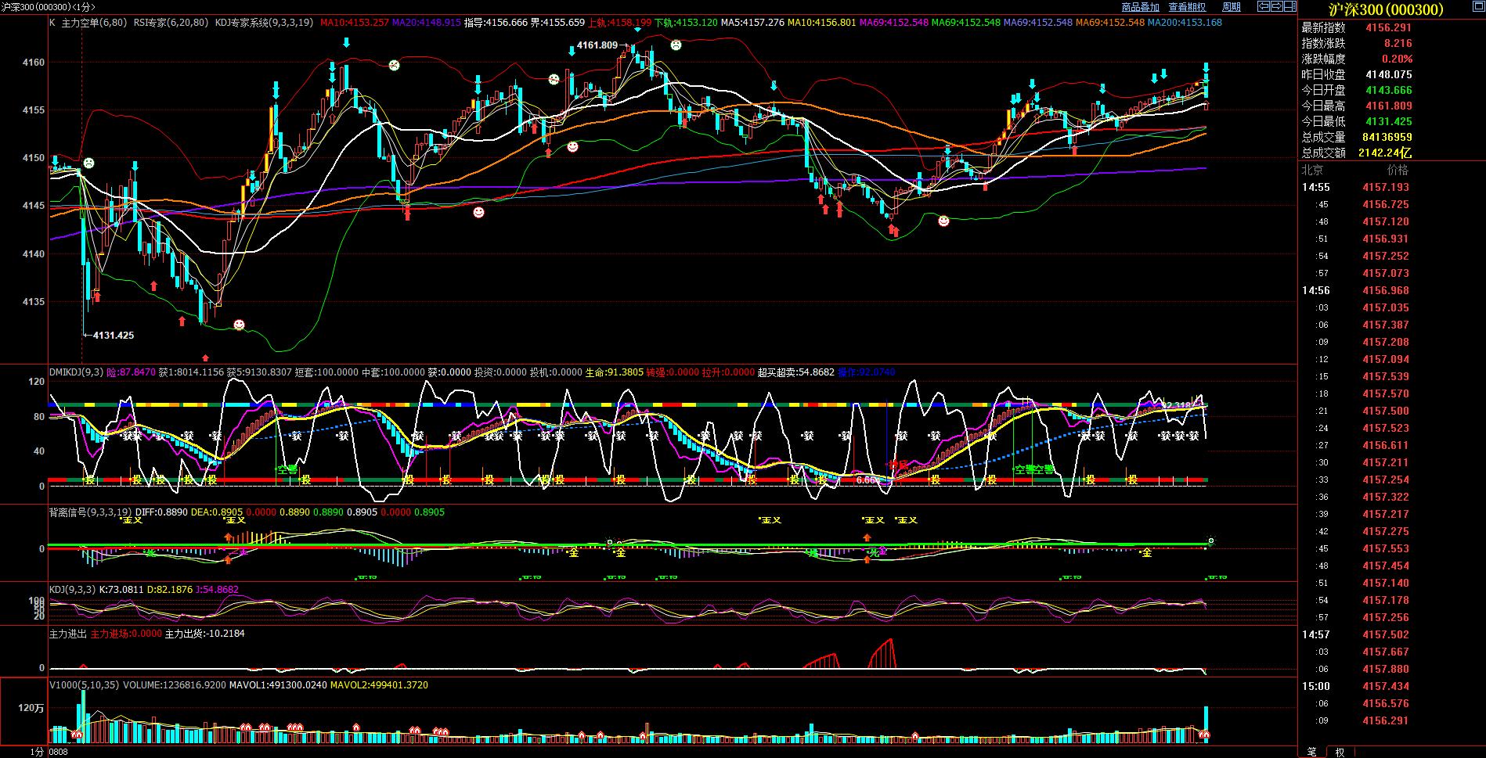The width and height of the screenshot is (1486, 758).
Task: Click the 4160 price axis label
Action: pyautogui.click(x=34, y=63)
